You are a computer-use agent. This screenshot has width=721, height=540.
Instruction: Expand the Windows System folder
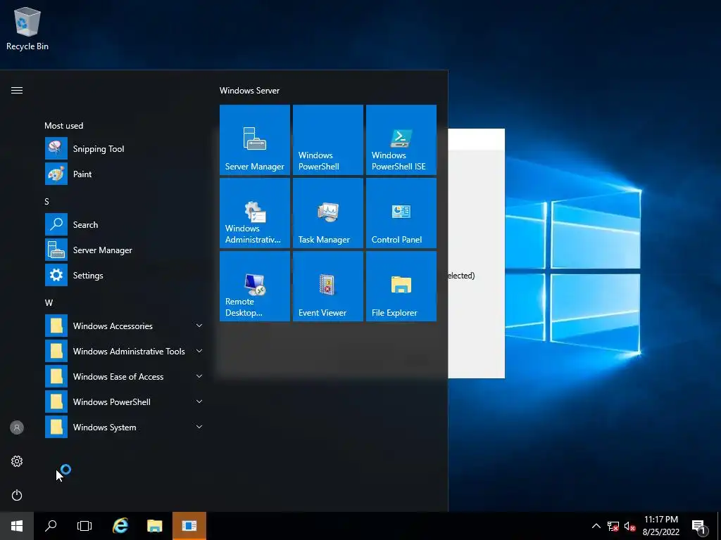tap(124, 427)
